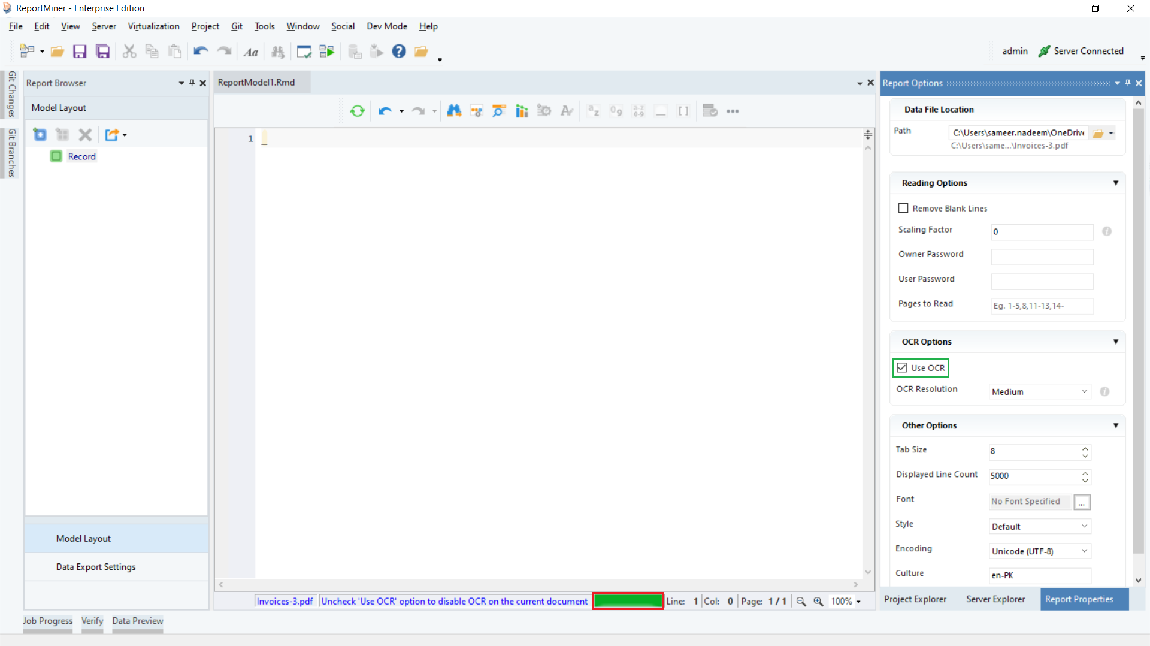Click the binoculars Find icon in editor toolbar
1150x646 pixels.
pos(454,111)
